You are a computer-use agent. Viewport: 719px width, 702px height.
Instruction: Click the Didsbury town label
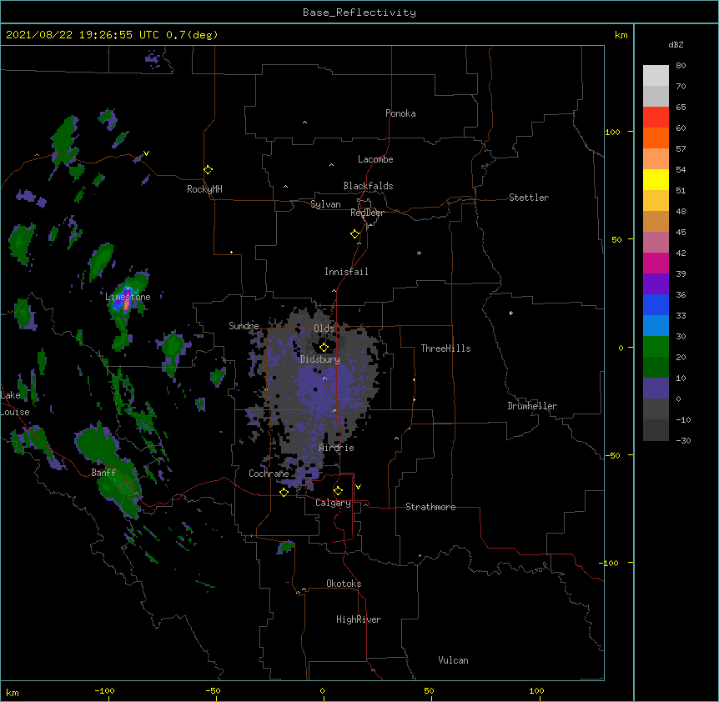pyautogui.click(x=320, y=359)
